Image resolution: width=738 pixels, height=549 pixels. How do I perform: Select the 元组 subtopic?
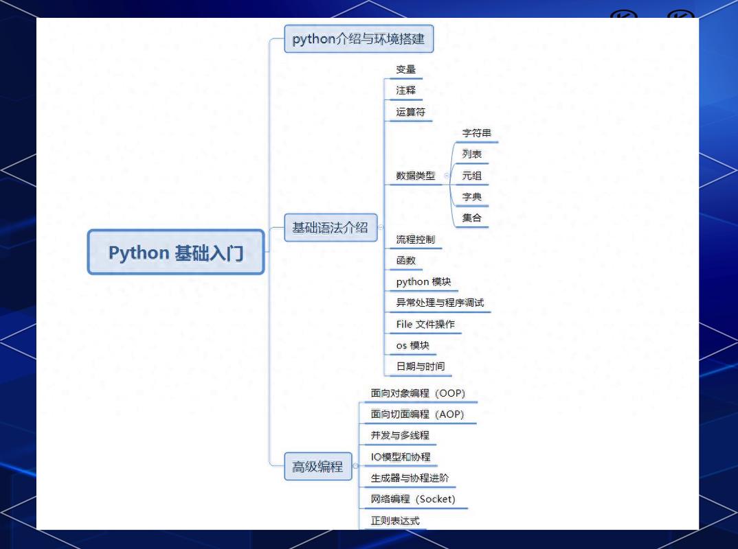471,176
